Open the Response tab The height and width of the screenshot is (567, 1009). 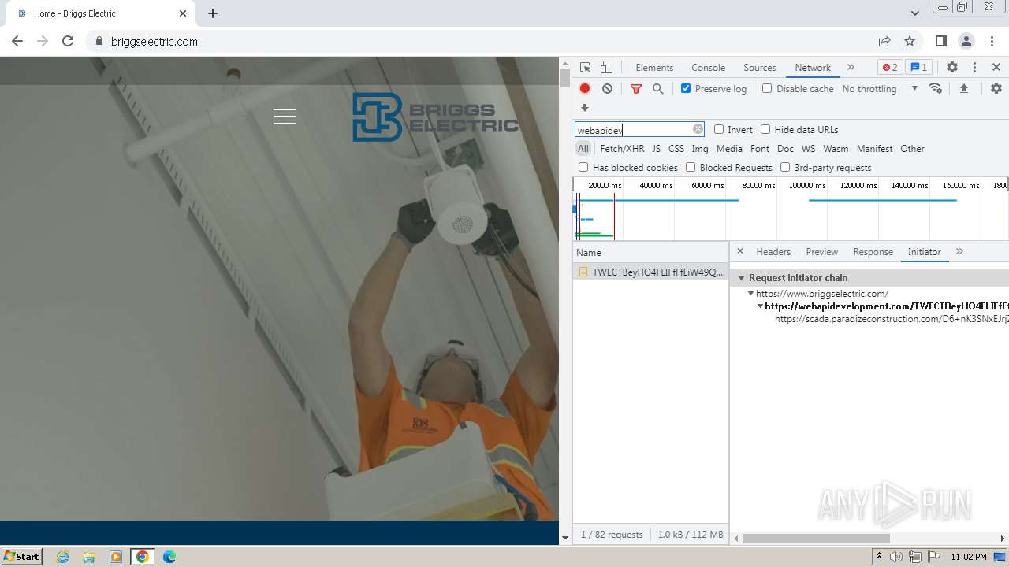tap(873, 252)
